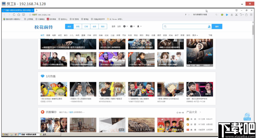Click the lightning speed mode icon
Image resolution: width=256 pixels, height=138 pixels.
coord(186,15)
